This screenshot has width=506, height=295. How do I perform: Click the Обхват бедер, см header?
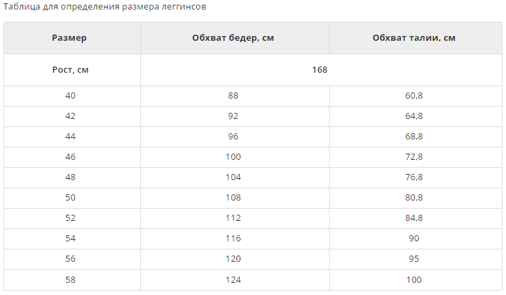233,38
